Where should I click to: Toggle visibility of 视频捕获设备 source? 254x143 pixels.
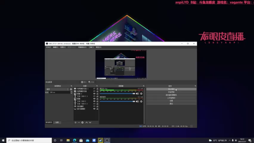pos(94,91)
